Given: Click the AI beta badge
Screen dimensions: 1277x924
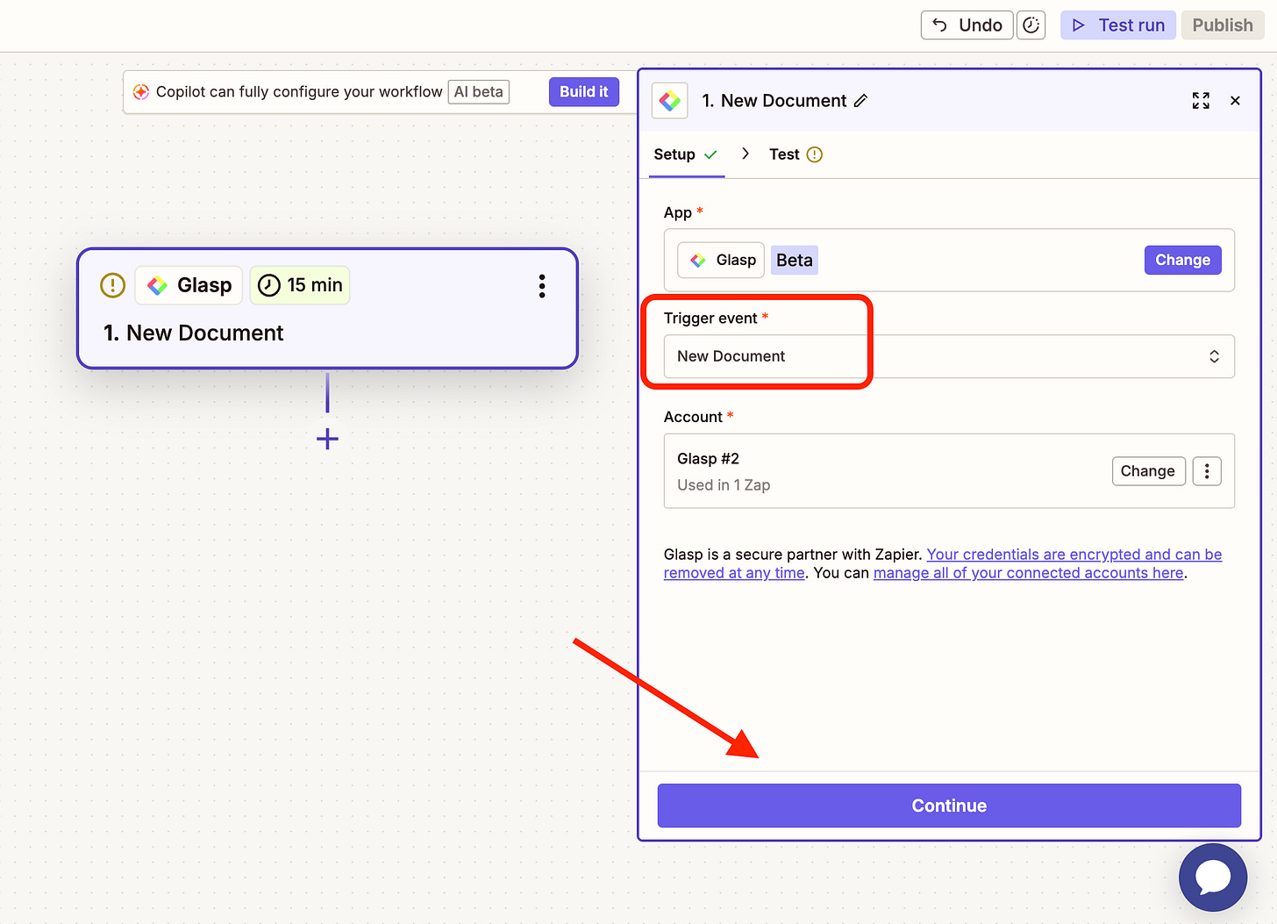Looking at the screenshot, I should click(x=479, y=92).
